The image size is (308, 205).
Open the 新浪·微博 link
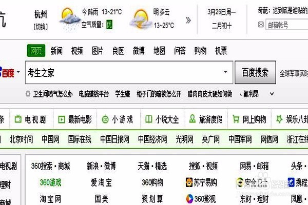click(x=101, y=166)
